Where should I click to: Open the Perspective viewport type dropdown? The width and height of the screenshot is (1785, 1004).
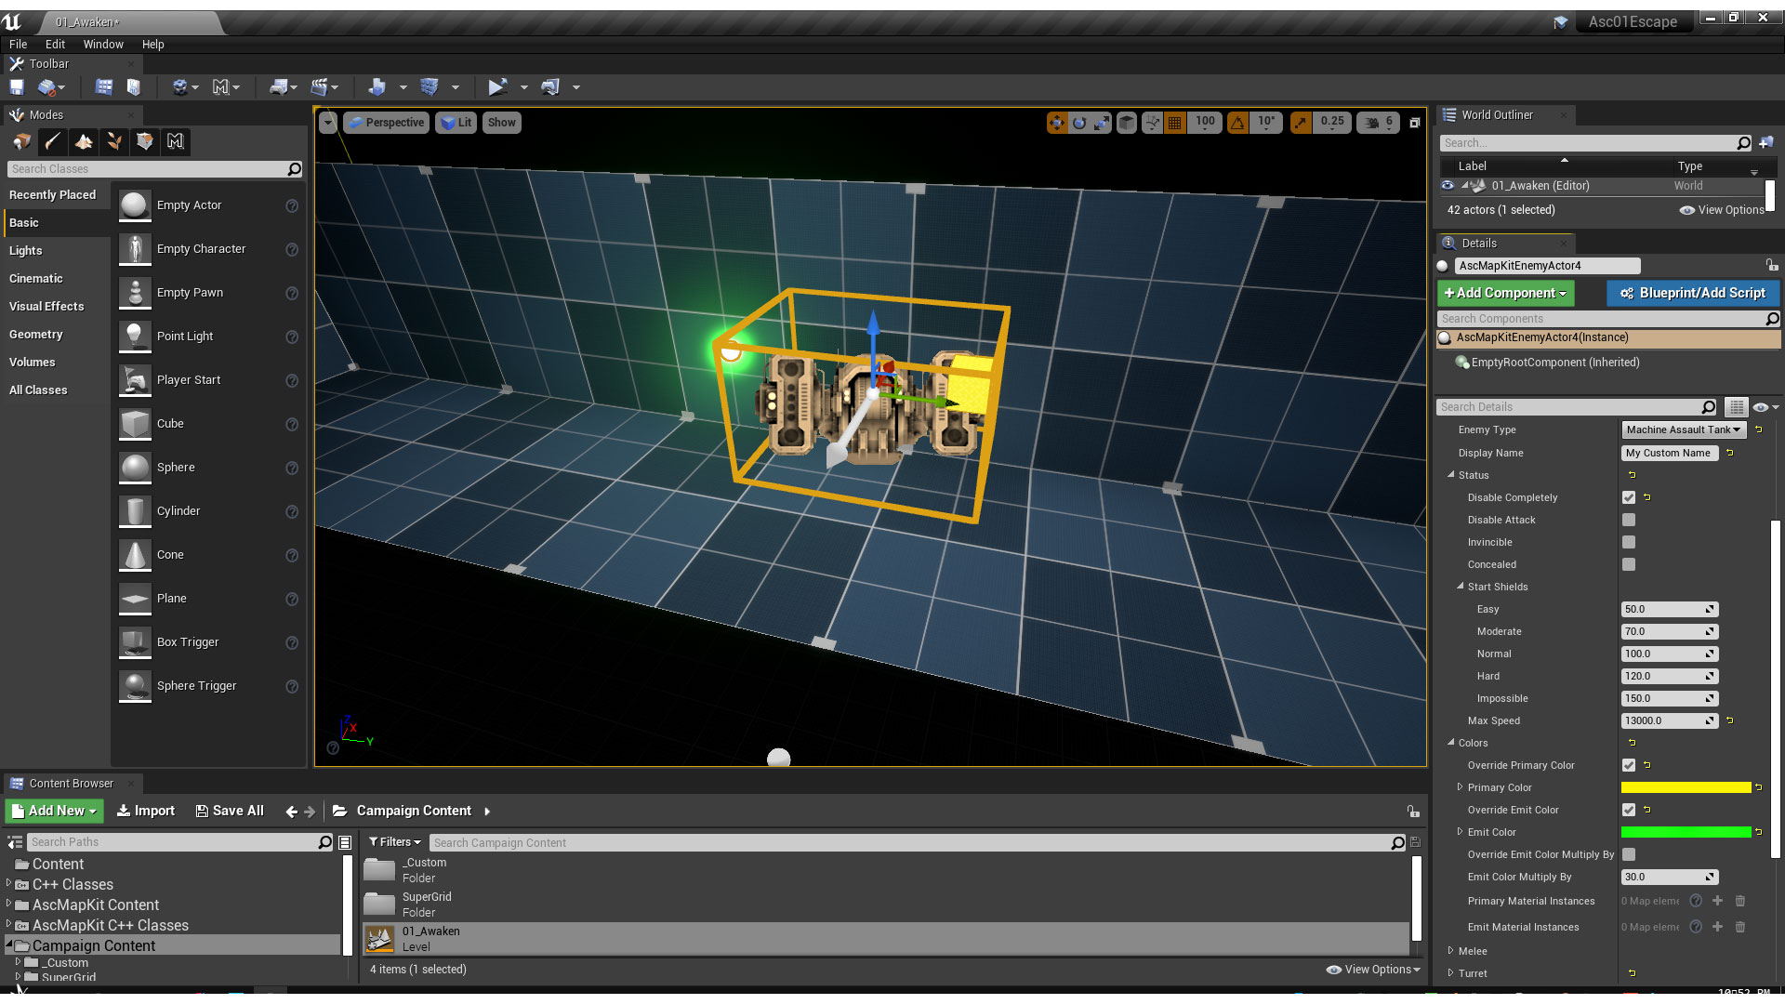click(x=385, y=123)
